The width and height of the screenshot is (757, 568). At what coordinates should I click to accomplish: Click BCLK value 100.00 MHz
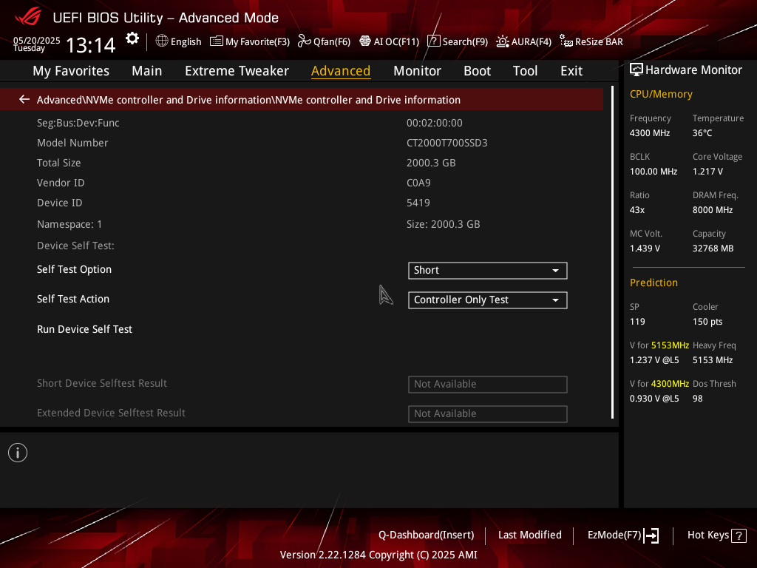(x=654, y=172)
